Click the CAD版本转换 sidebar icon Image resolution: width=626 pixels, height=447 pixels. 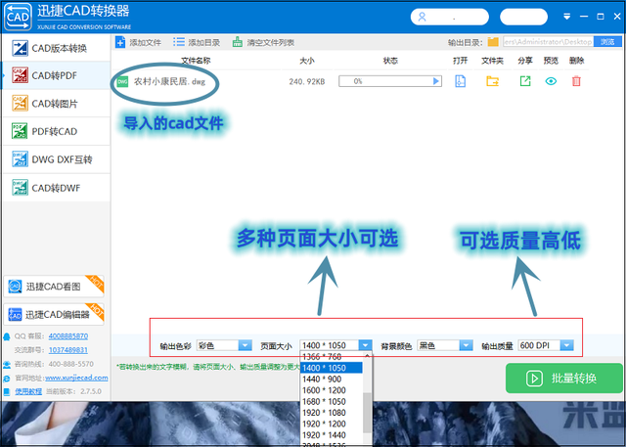pos(20,48)
